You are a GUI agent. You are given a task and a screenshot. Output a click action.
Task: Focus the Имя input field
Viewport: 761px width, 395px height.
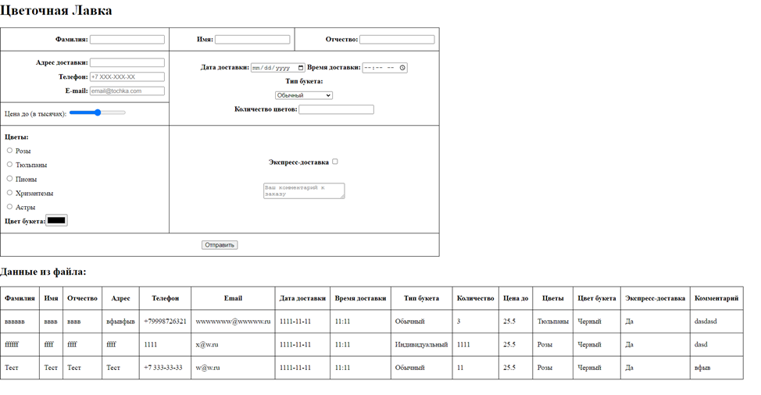(x=252, y=40)
